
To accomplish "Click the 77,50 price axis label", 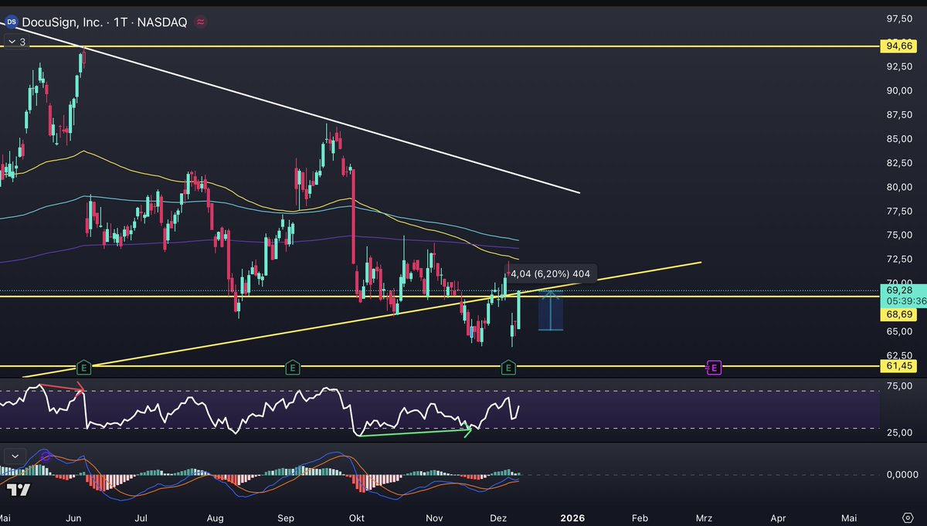I will coord(900,211).
